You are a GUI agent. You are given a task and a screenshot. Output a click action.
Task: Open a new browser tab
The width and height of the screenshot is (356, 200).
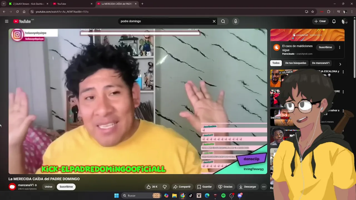(x=142, y=4)
